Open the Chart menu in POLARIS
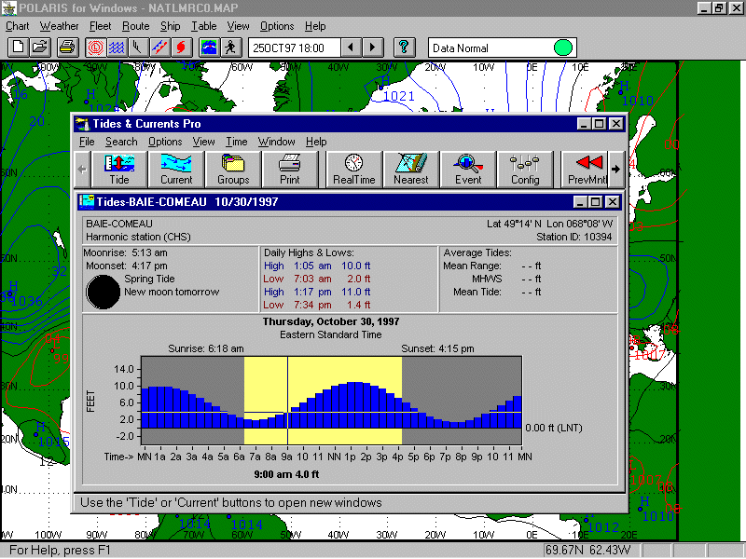The width and height of the screenshot is (746, 559). click(x=17, y=26)
